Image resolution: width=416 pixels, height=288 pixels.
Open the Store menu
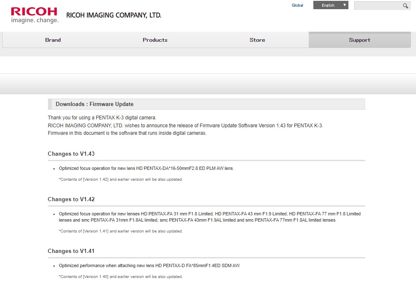tap(257, 40)
